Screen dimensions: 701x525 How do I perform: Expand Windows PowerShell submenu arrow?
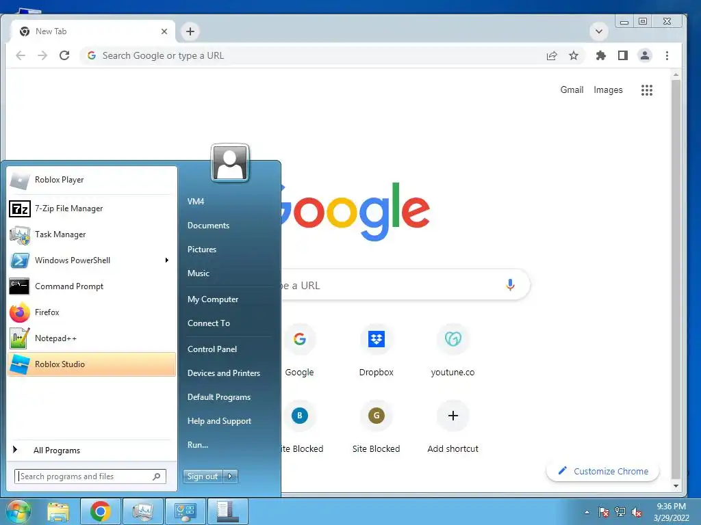[167, 260]
